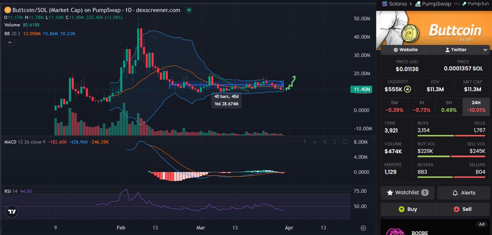Open the Alerts button
492x235 pixels.
[464, 192]
